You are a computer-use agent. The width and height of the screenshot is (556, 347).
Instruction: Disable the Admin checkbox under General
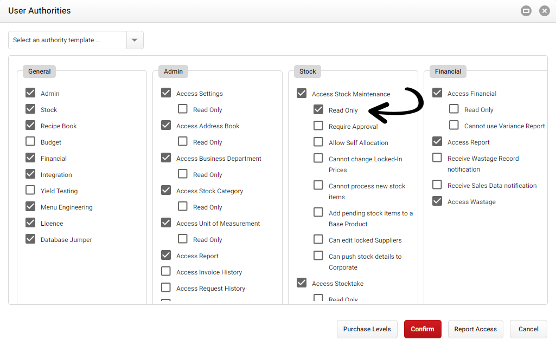30,93
